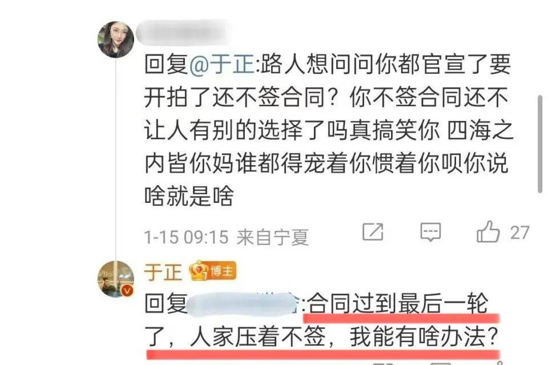The width and height of the screenshot is (548, 365).
Task: Tap the blurred reply-to name in 于正's reply
Action: [241, 304]
